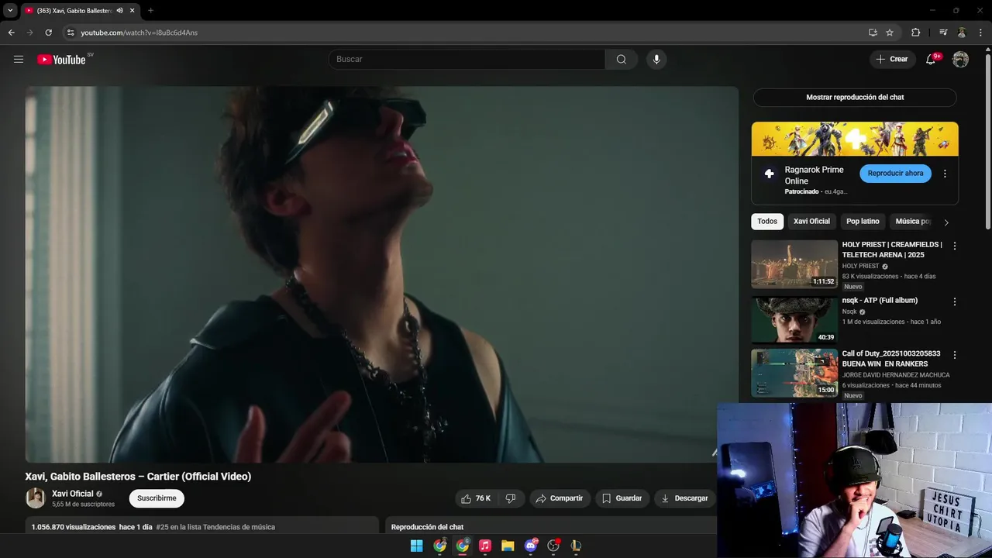Screen dimensions: 992x558
Task: Click install app icon in address bar
Action: pos(873,33)
